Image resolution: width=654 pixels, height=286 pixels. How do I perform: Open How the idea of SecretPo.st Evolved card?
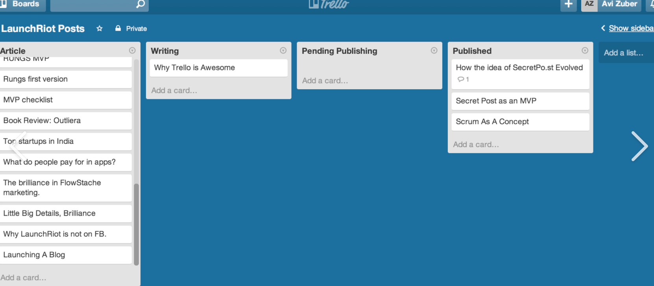coord(520,74)
